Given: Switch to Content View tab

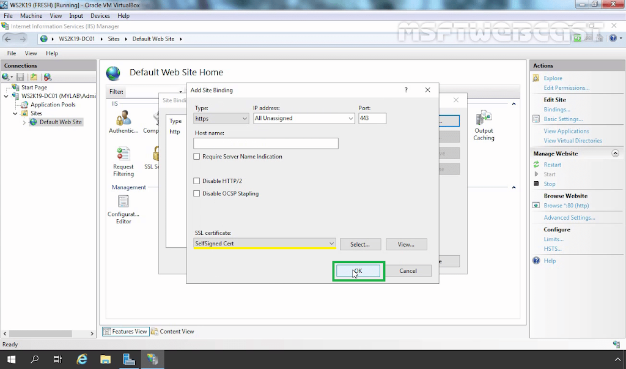Looking at the screenshot, I should pyautogui.click(x=172, y=332).
